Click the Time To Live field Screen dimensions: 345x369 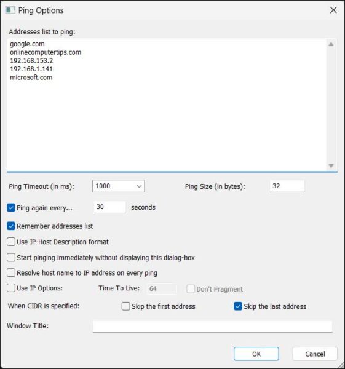(162, 288)
